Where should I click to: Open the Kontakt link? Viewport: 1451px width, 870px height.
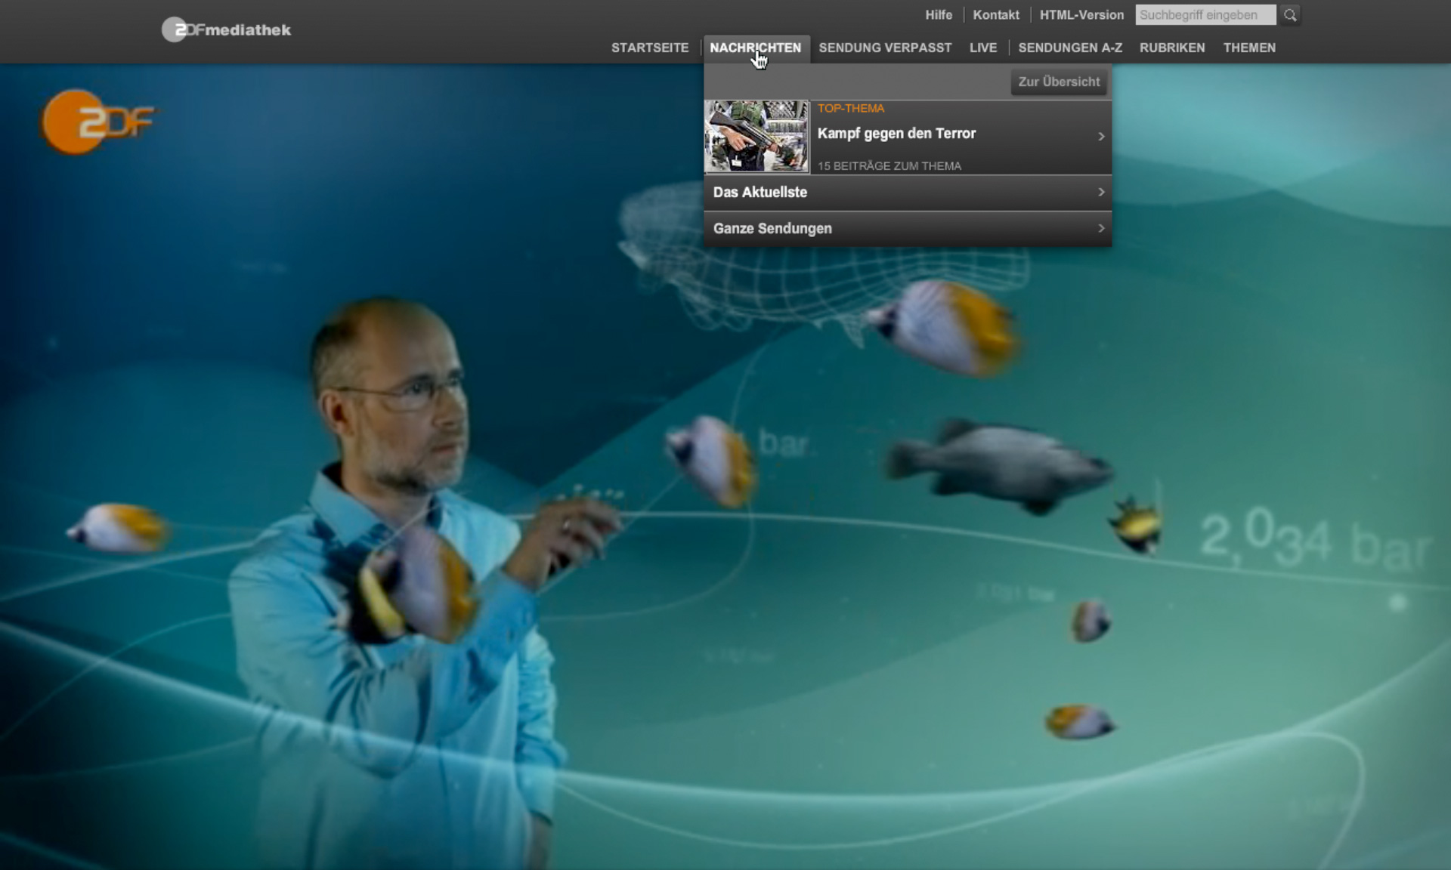tap(996, 15)
